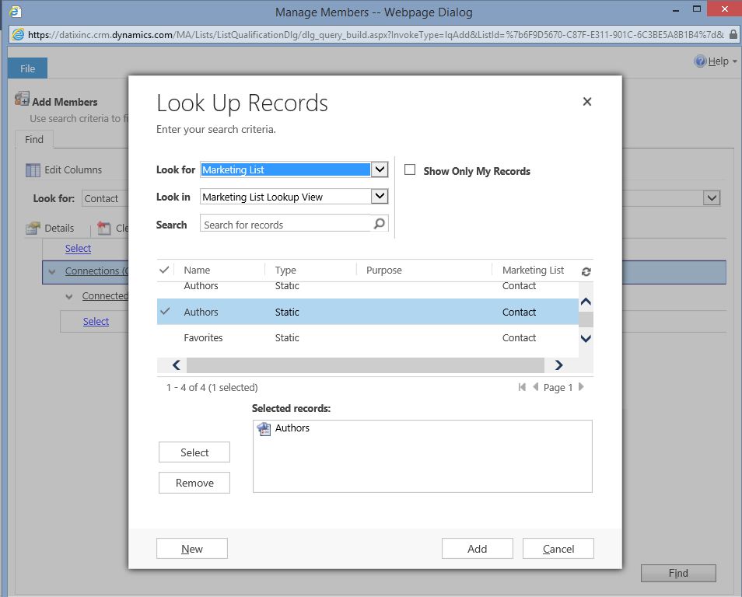This screenshot has width=742, height=597.
Task: Click the Edit Columns icon
Action: pyautogui.click(x=33, y=169)
